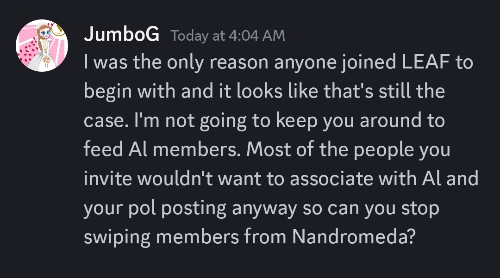Open JumboG's profile avatar picture

[42, 45]
